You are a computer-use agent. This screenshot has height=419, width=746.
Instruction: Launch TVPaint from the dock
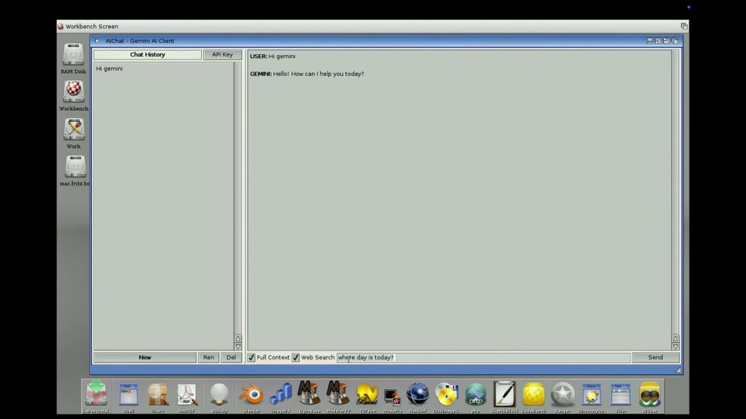pyautogui.click(x=366, y=394)
